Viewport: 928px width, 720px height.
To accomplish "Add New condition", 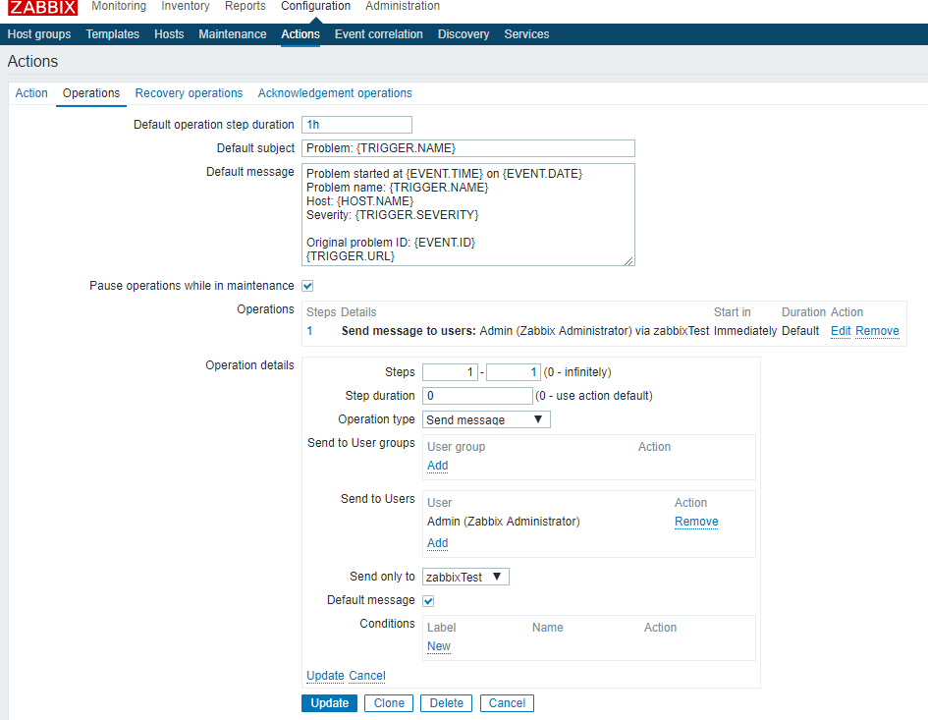I will [x=439, y=646].
